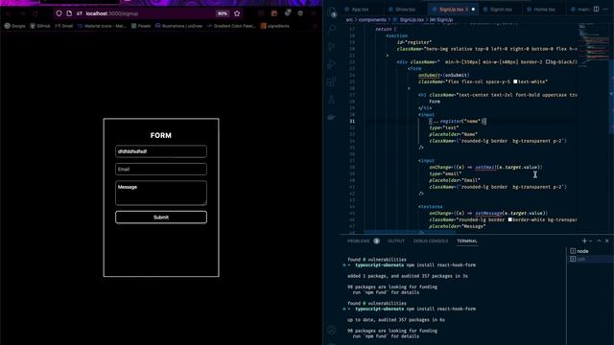Click the 80% zoom level indicator
Viewport: 614px width, 345px height.
click(x=222, y=13)
